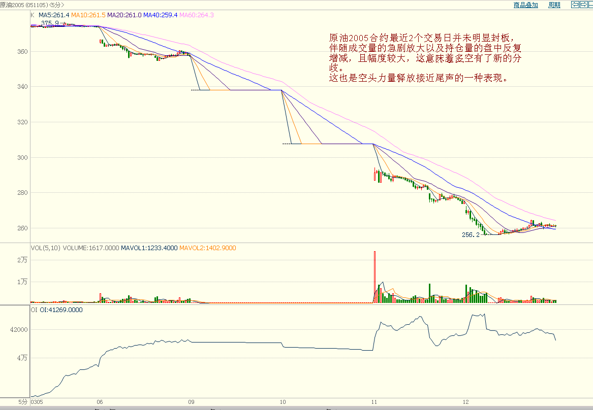Select the pink MA60:264.3 label
The image size is (593, 410).
(x=196, y=15)
